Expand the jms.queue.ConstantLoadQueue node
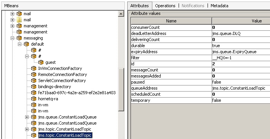 (27, 117)
